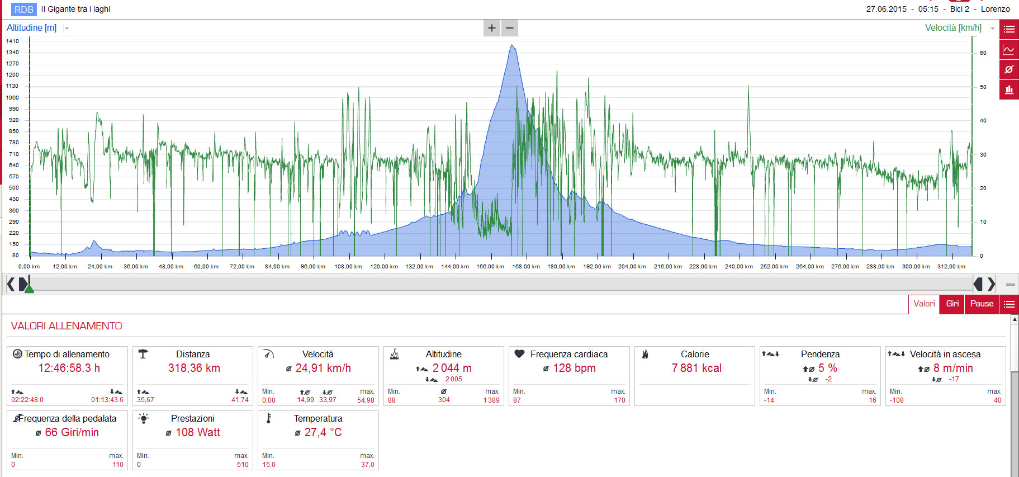
Task: Switch to the Giri tab
Action: pos(952,304)
